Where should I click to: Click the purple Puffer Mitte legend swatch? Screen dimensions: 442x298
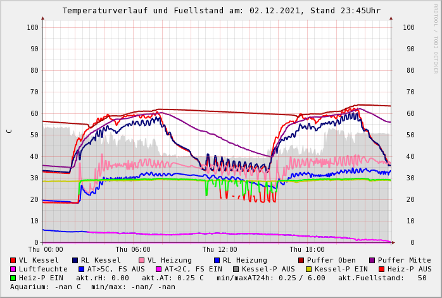(372, 260)
